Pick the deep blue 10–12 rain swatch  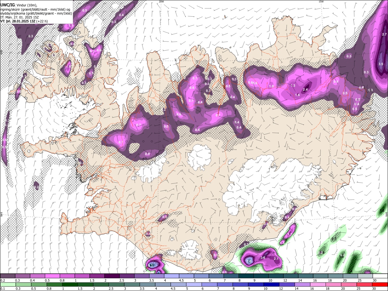pos(271,284)
